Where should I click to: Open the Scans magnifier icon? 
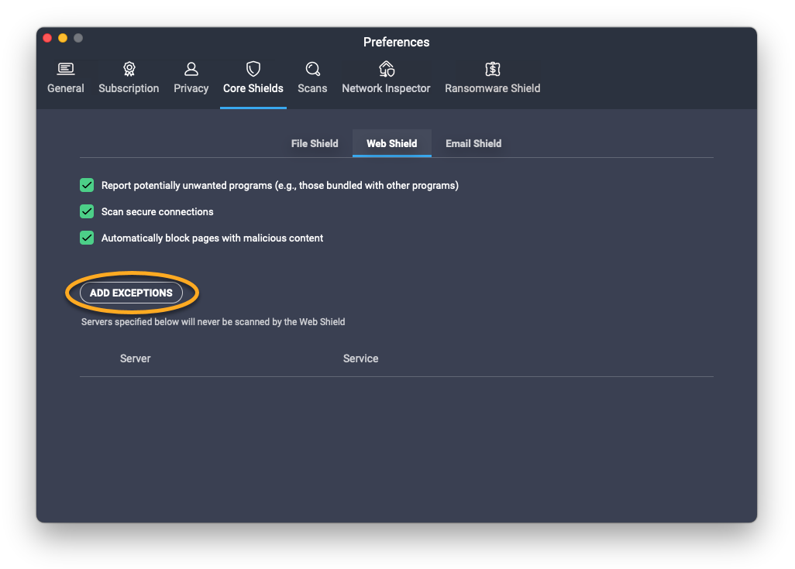[x=312, y=69]
